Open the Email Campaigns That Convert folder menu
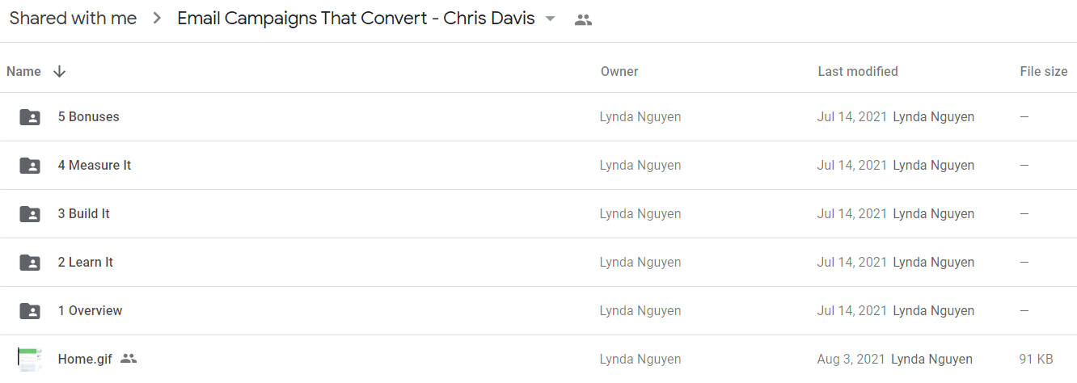 [356, 19]
